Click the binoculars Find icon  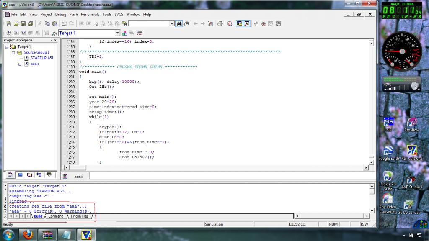click(x=179, y=24)
